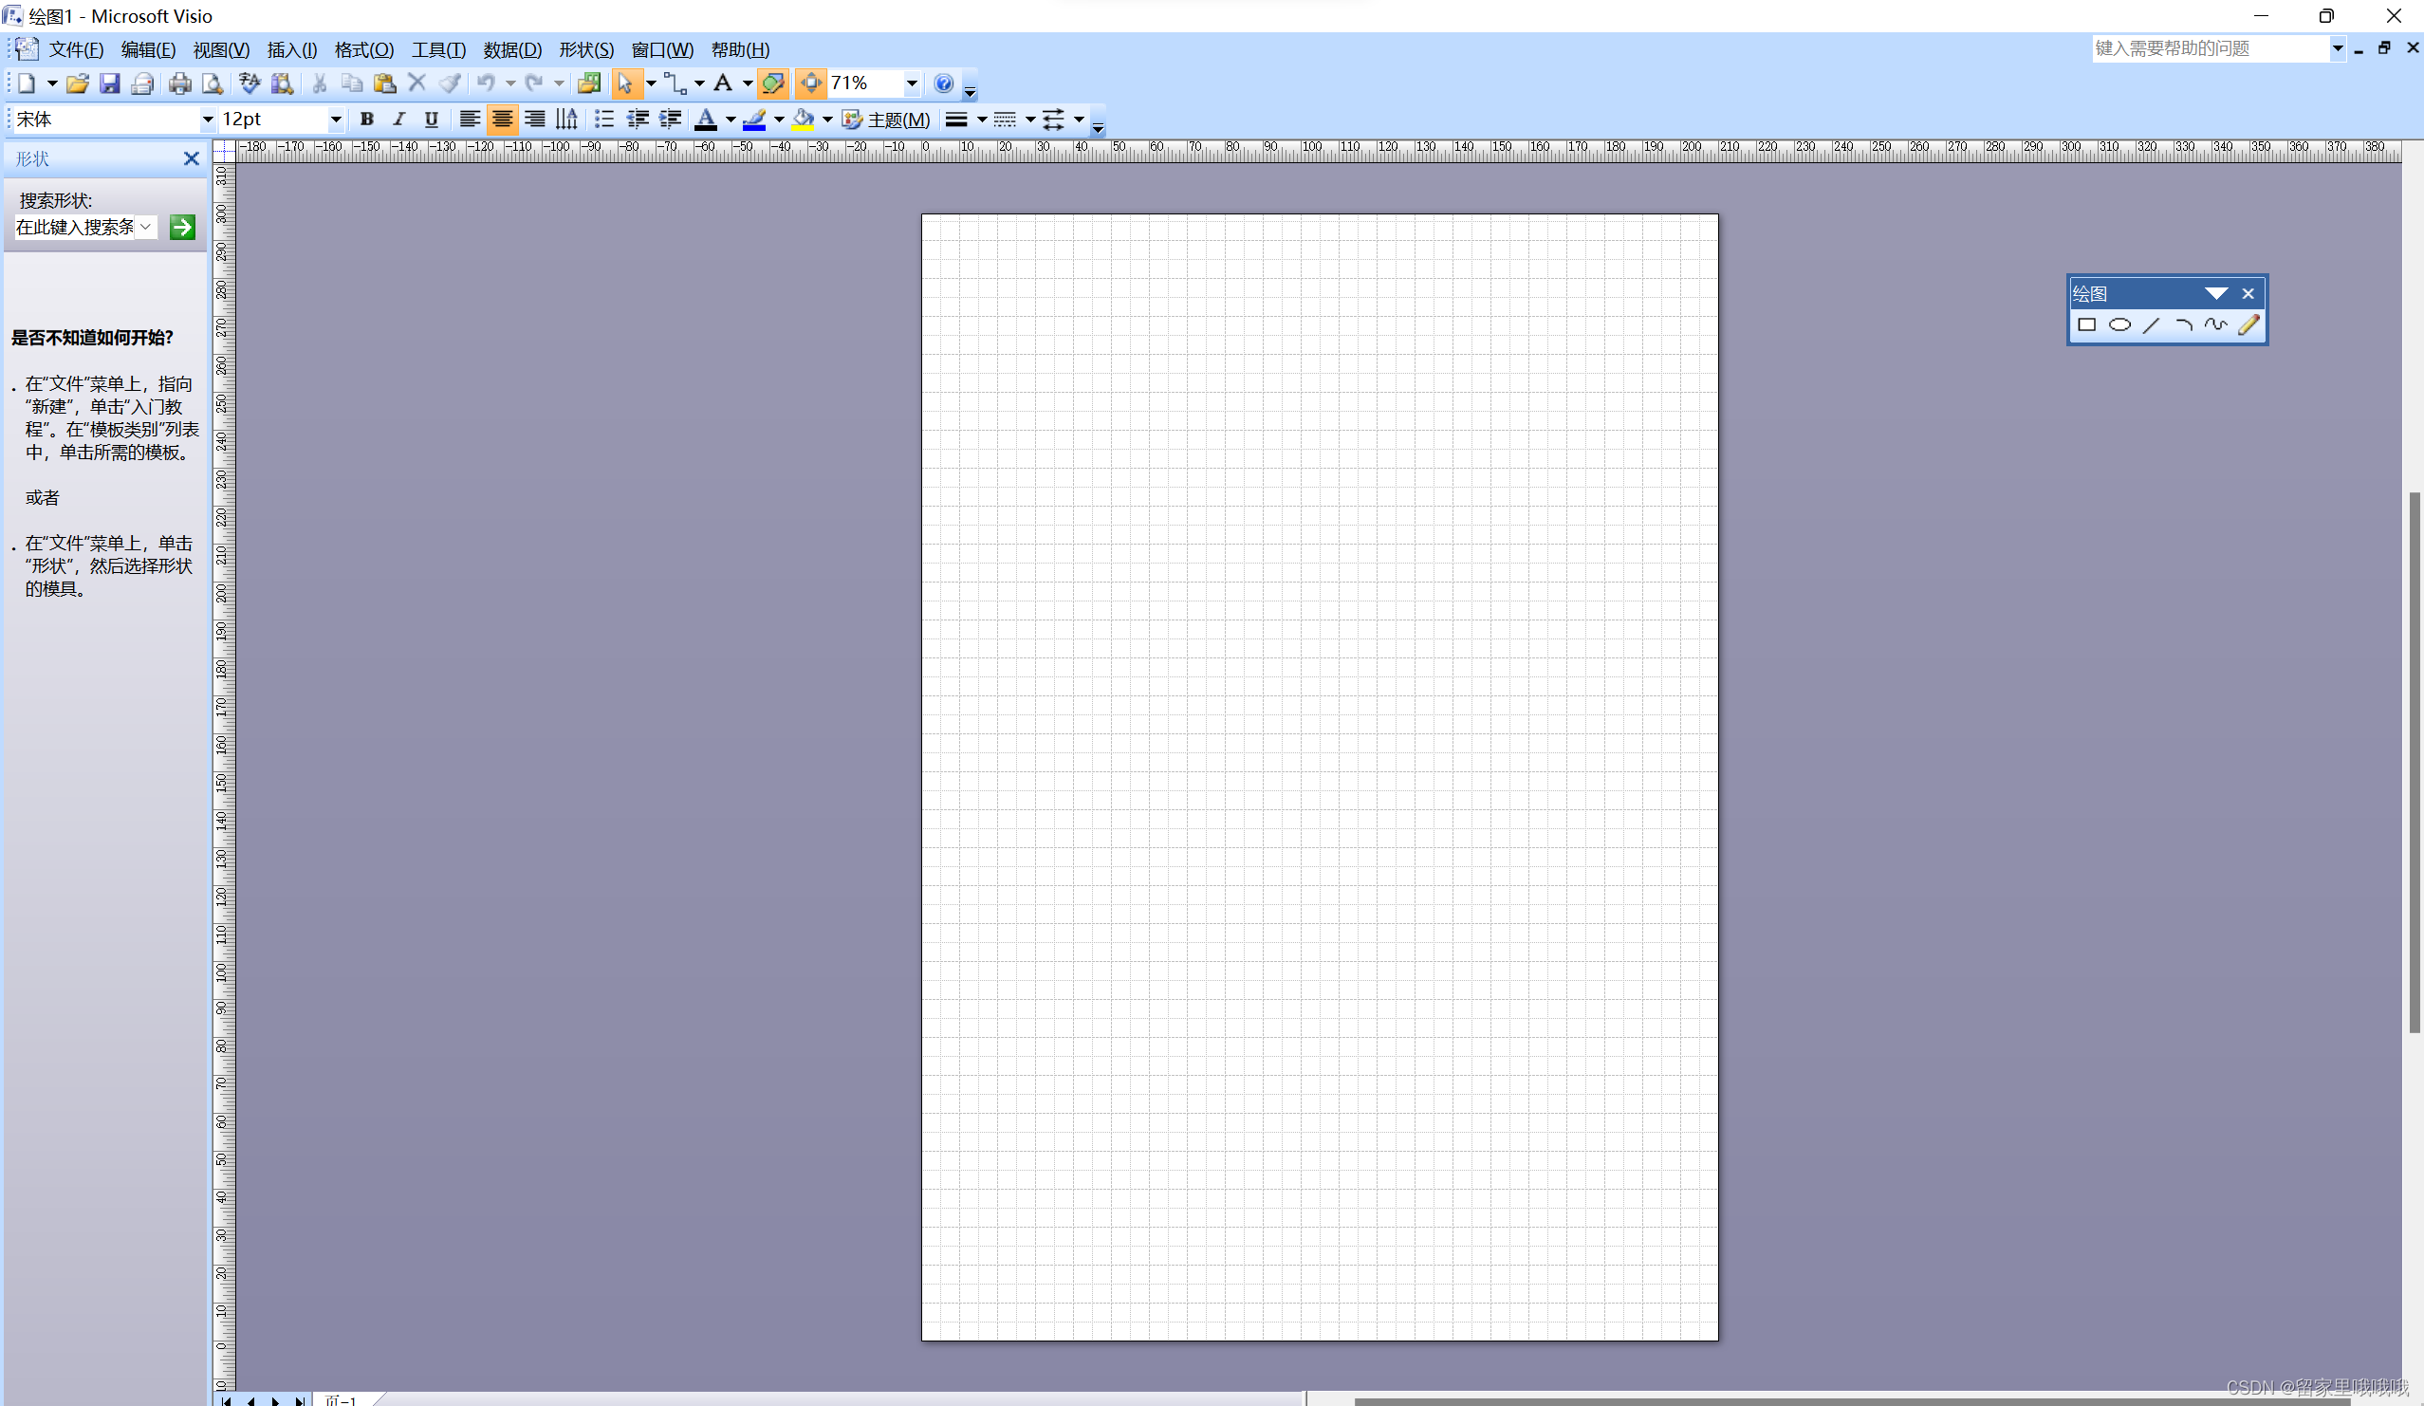Save the drawing with the floppy disk icon
Image resolution: width=2424 pixels, height=1406 pixels.
pyautogui.click(x=110, y=83)
